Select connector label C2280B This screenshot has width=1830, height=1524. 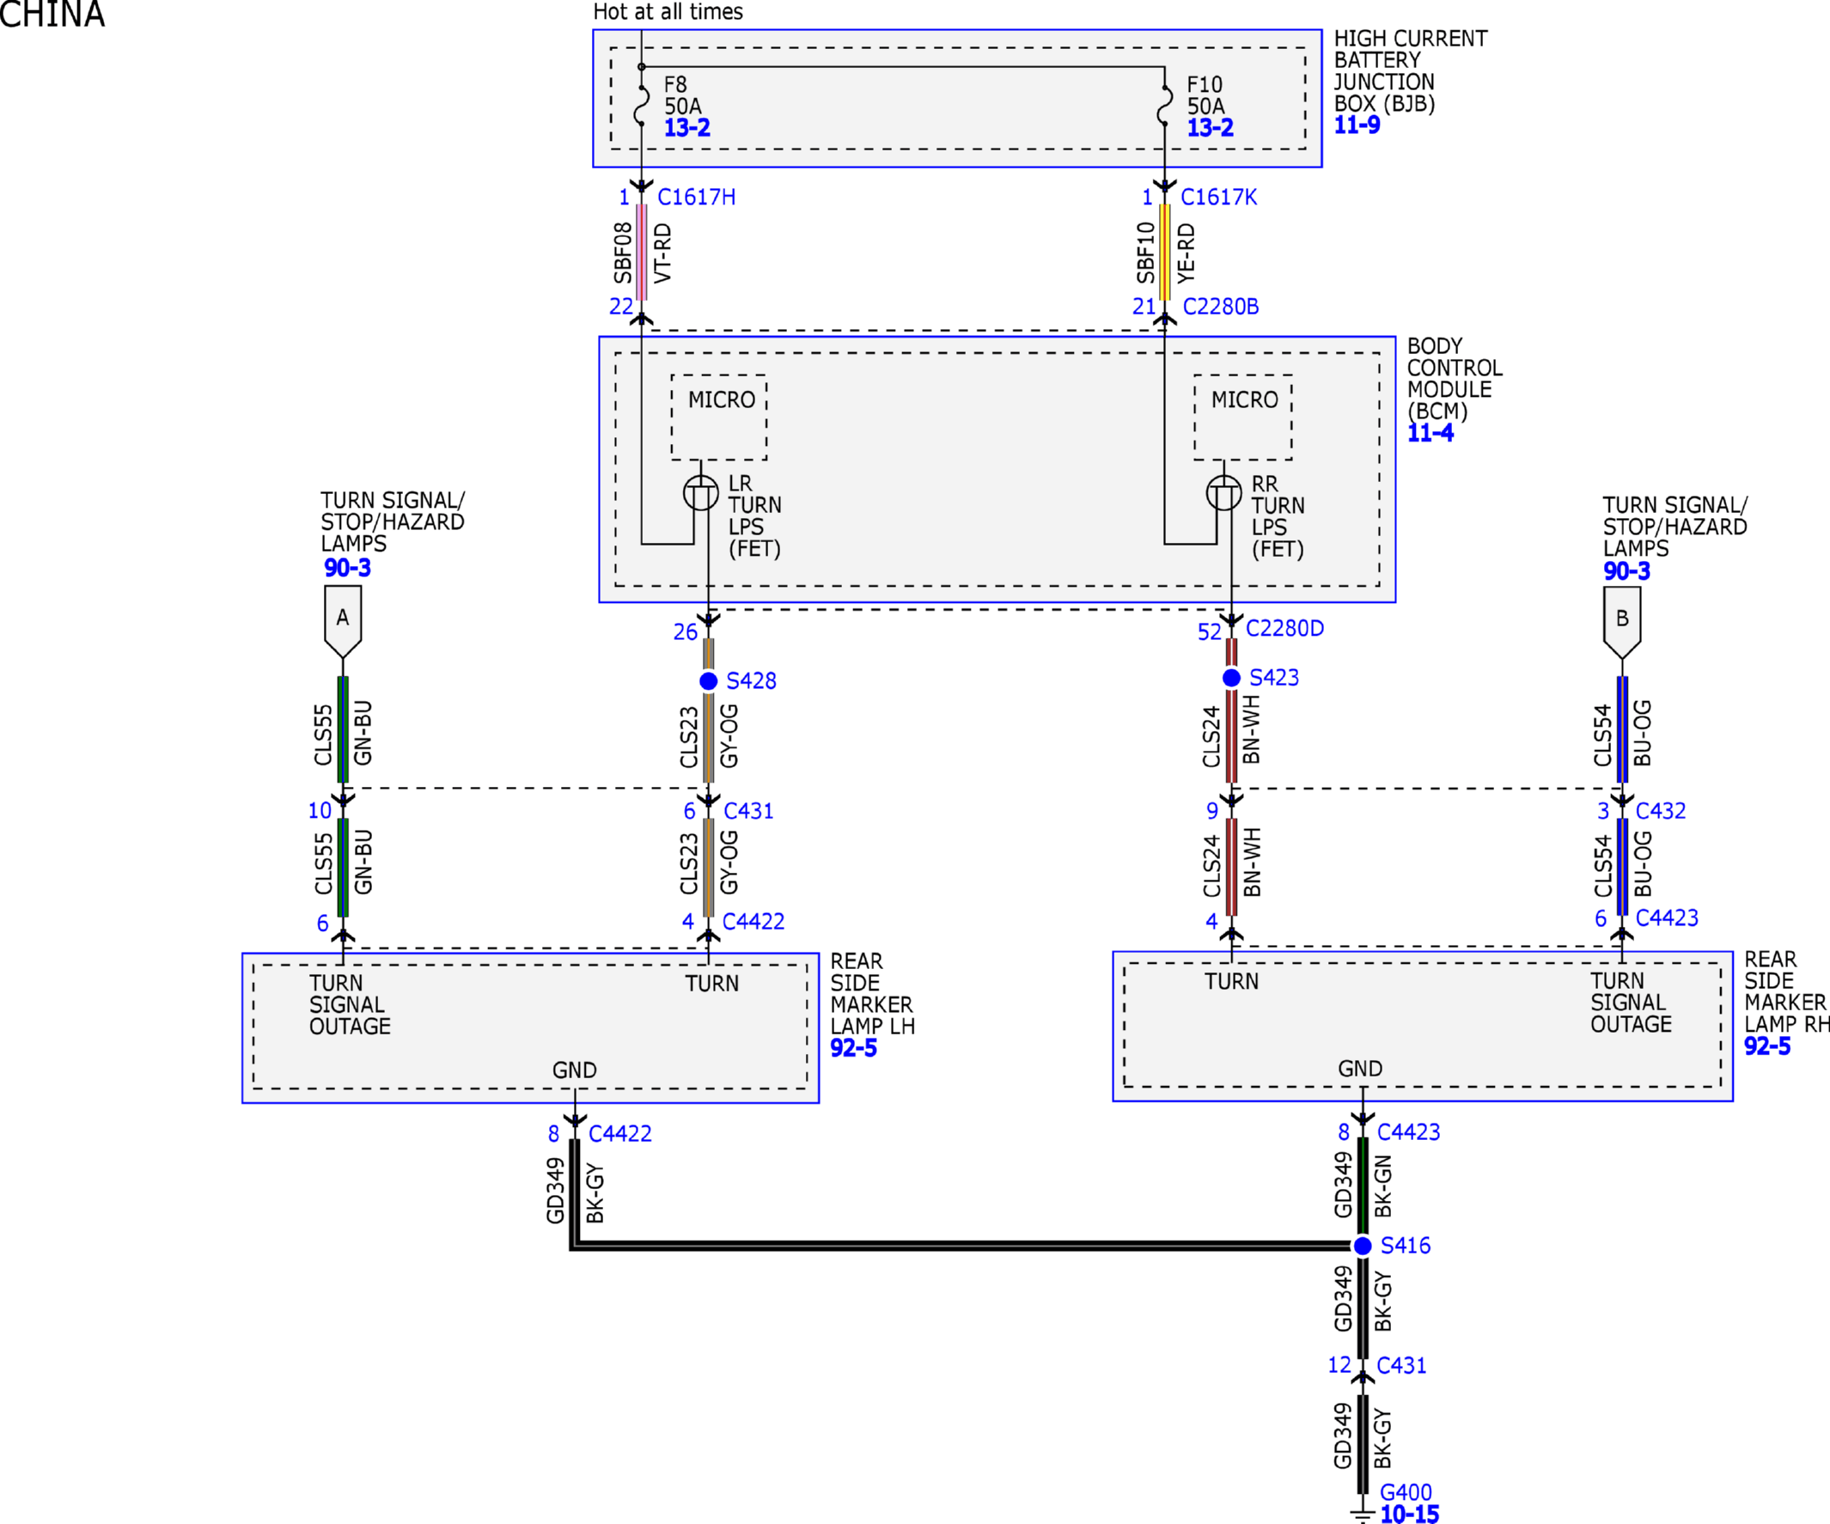[x=1220, y=307]
